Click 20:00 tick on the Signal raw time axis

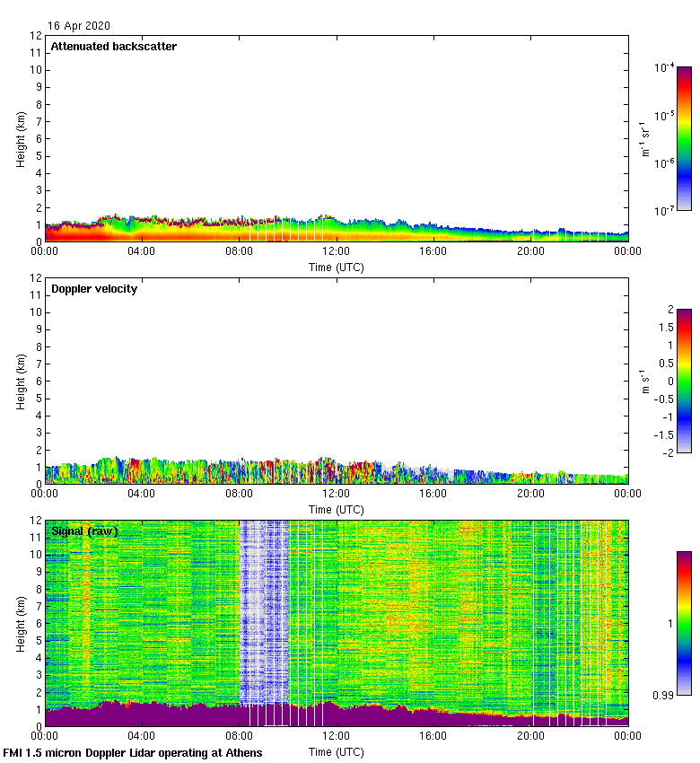pyautogui.click(x=530, y=737)
